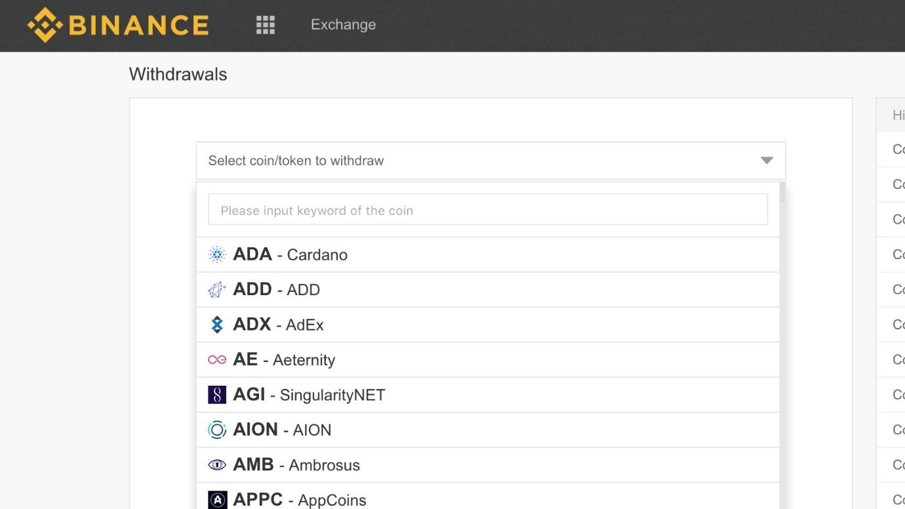Click the AdEx ADX coin icon
Viewport: 905px width, 509px height.
[217, 325]
